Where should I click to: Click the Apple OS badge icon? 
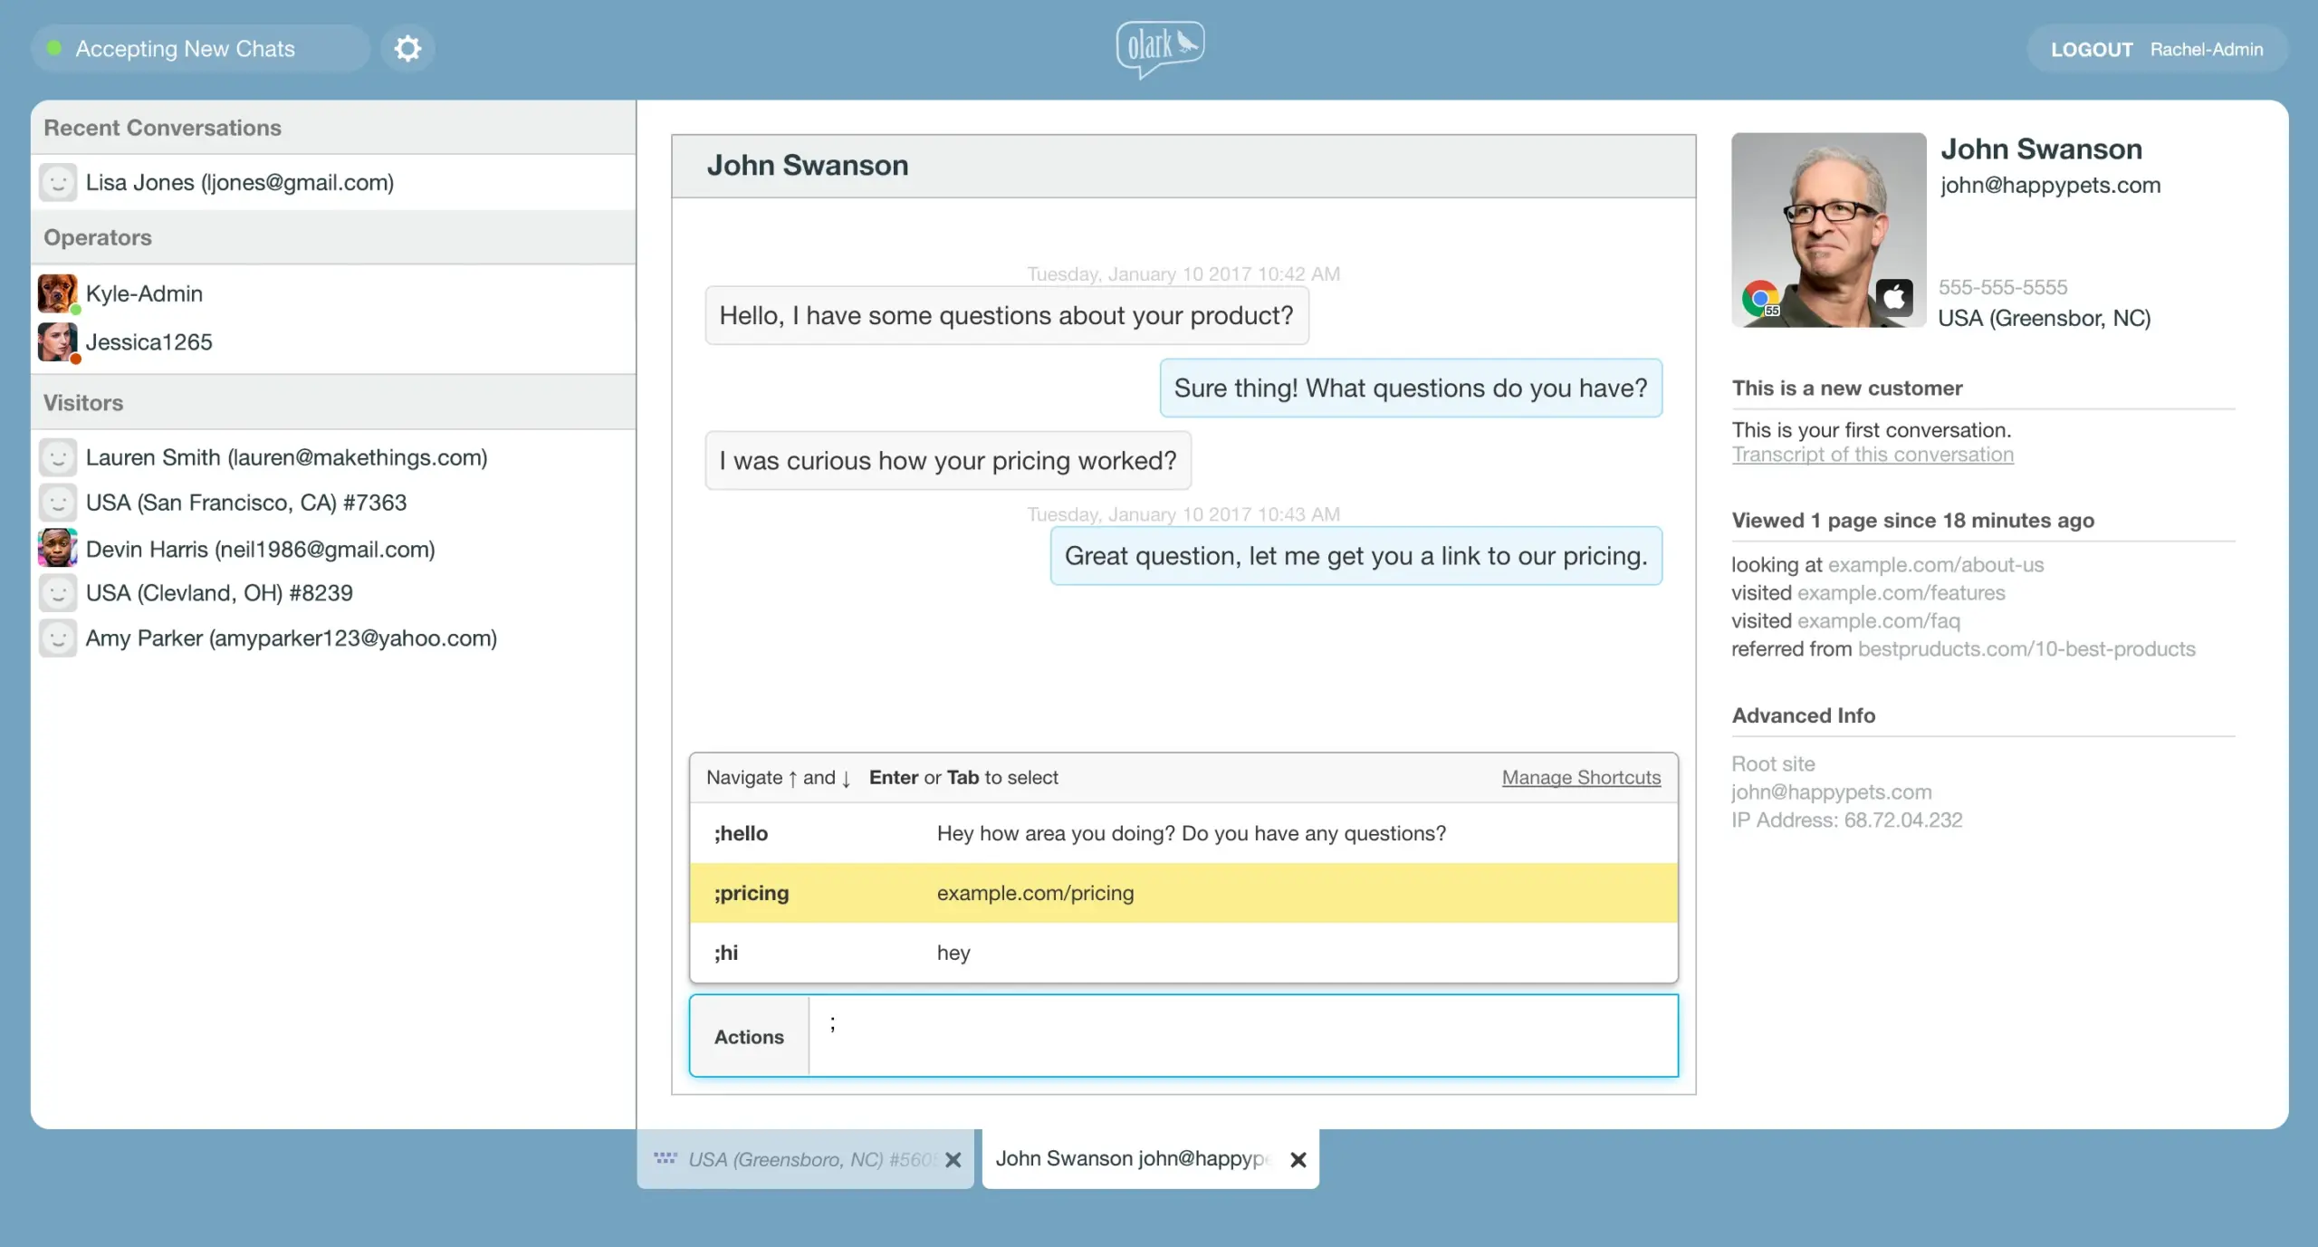point(1894,298)
